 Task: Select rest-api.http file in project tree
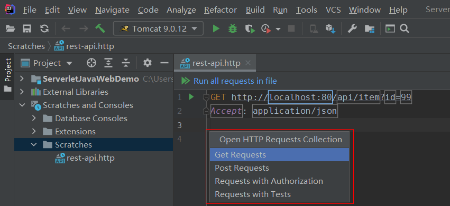coord(85,158)
